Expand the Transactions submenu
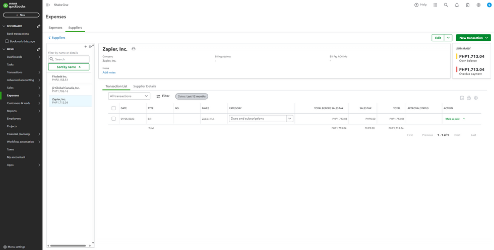The height and width of the screenshot is (250, 494). coord(39,72)
